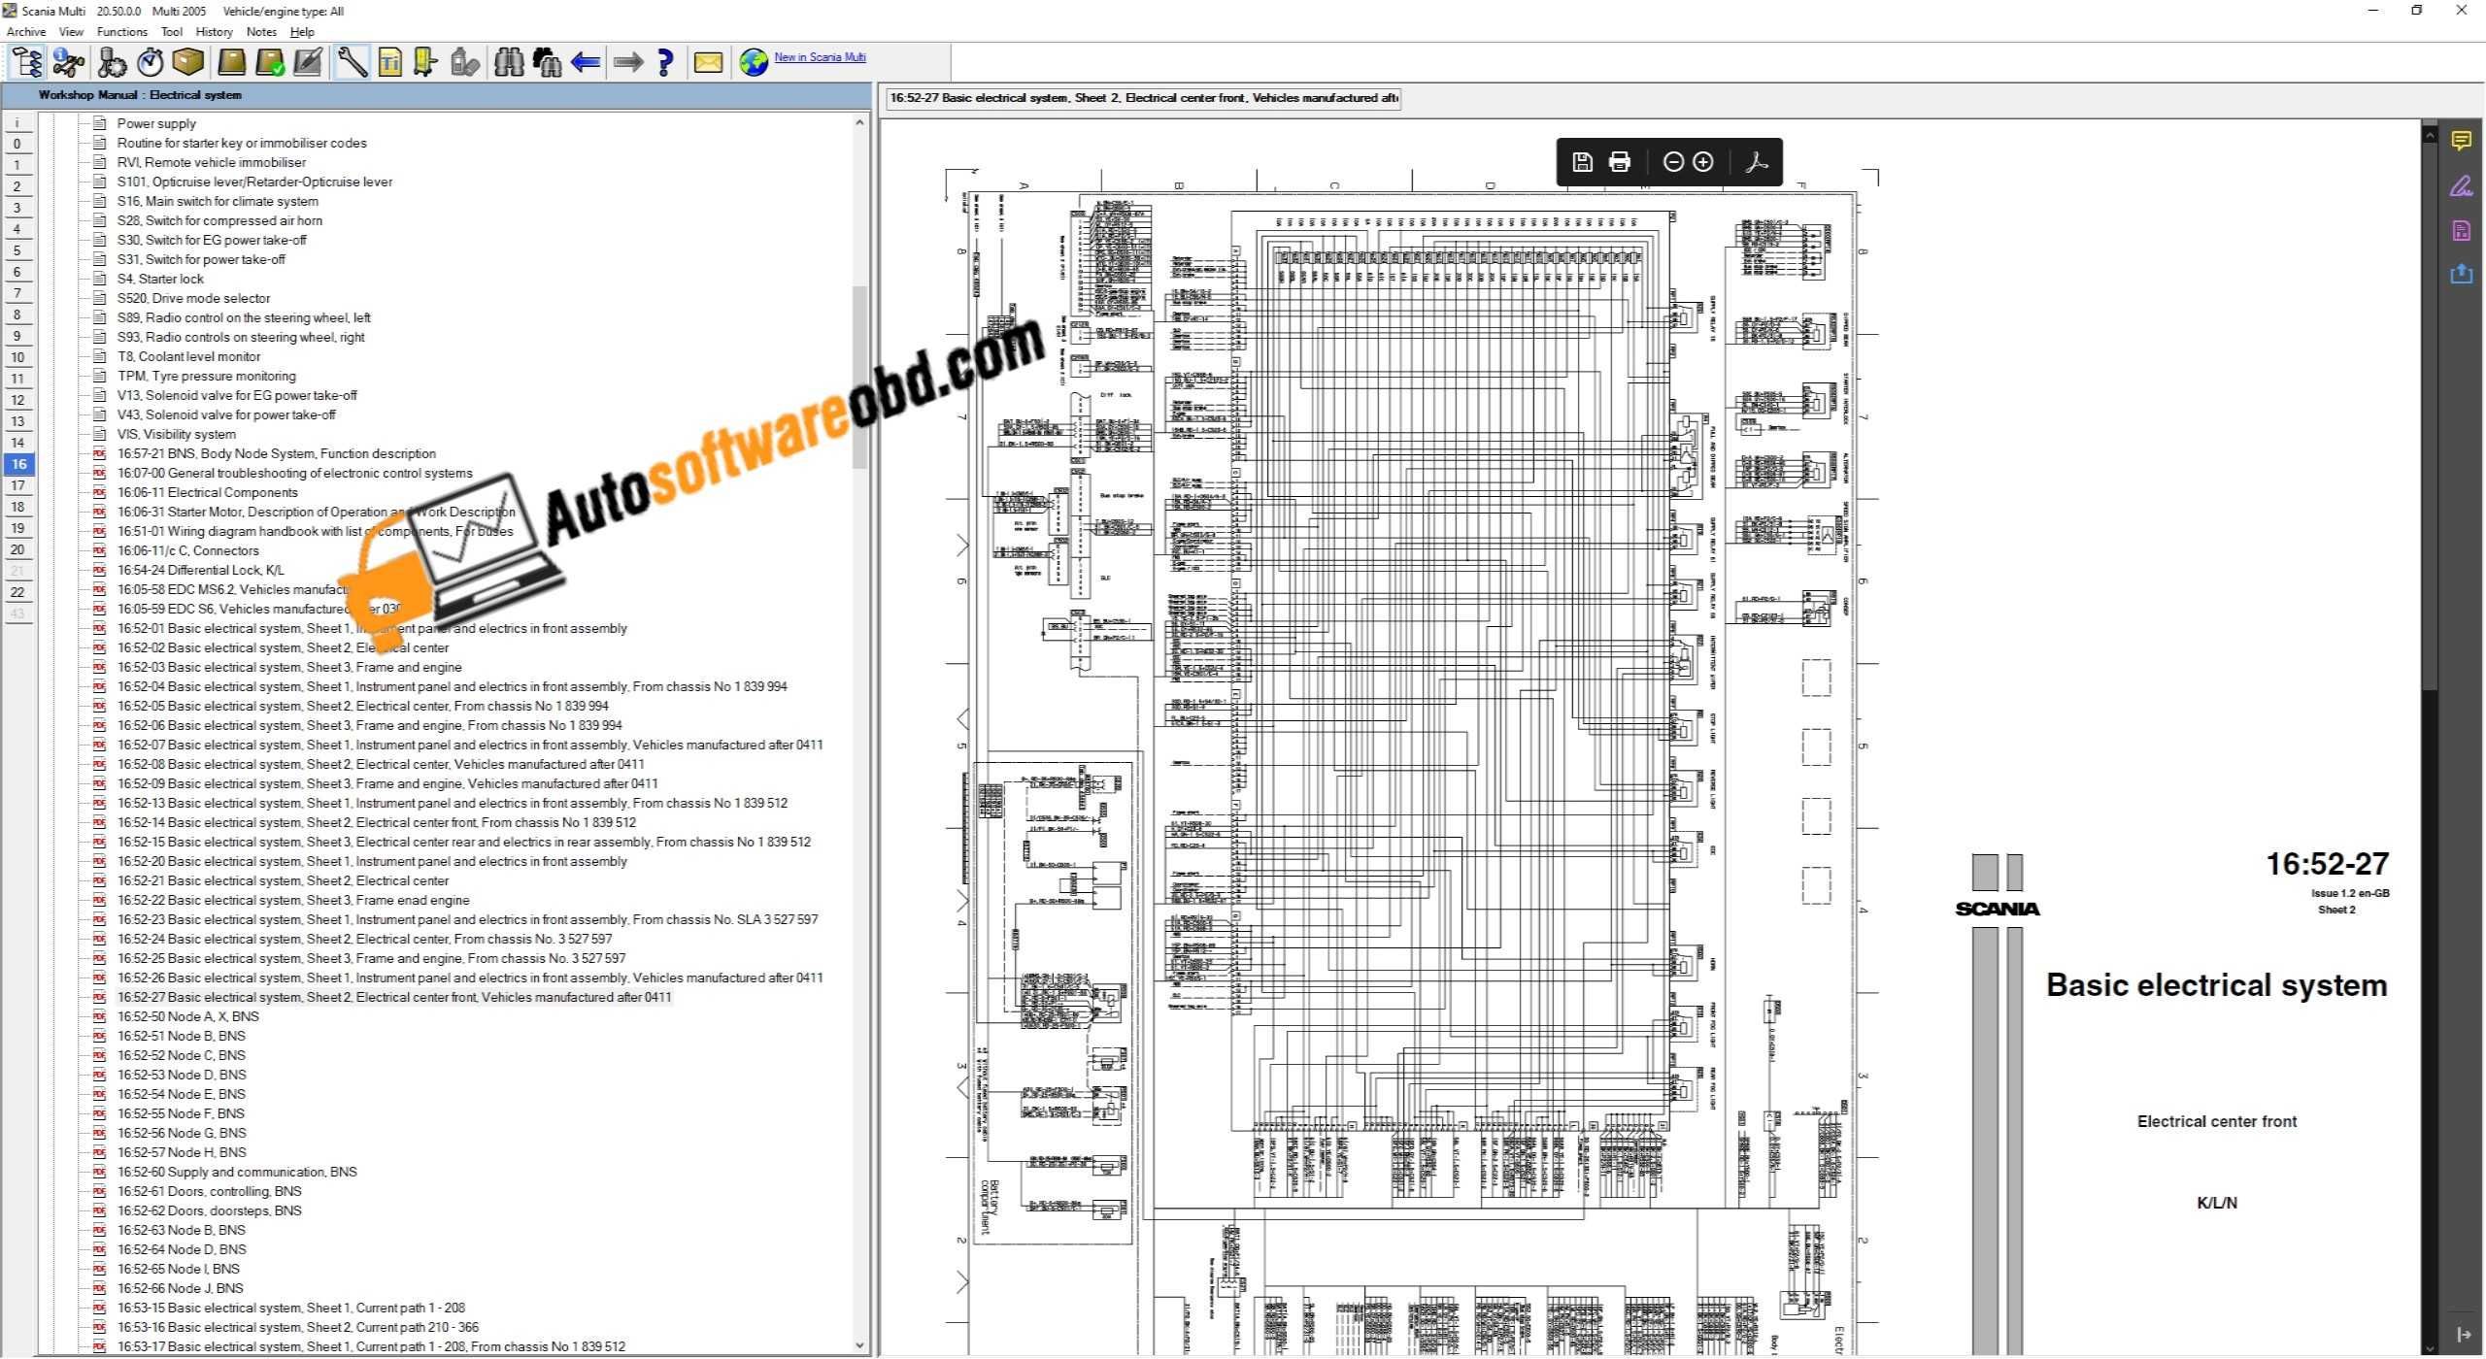Open the piston and gear parts icon

[112, 62]
